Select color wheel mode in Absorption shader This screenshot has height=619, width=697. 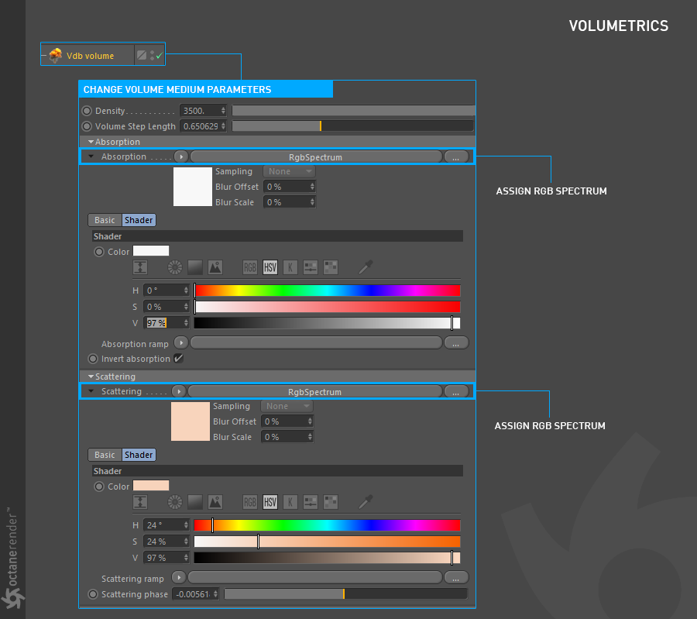point(175,267)
